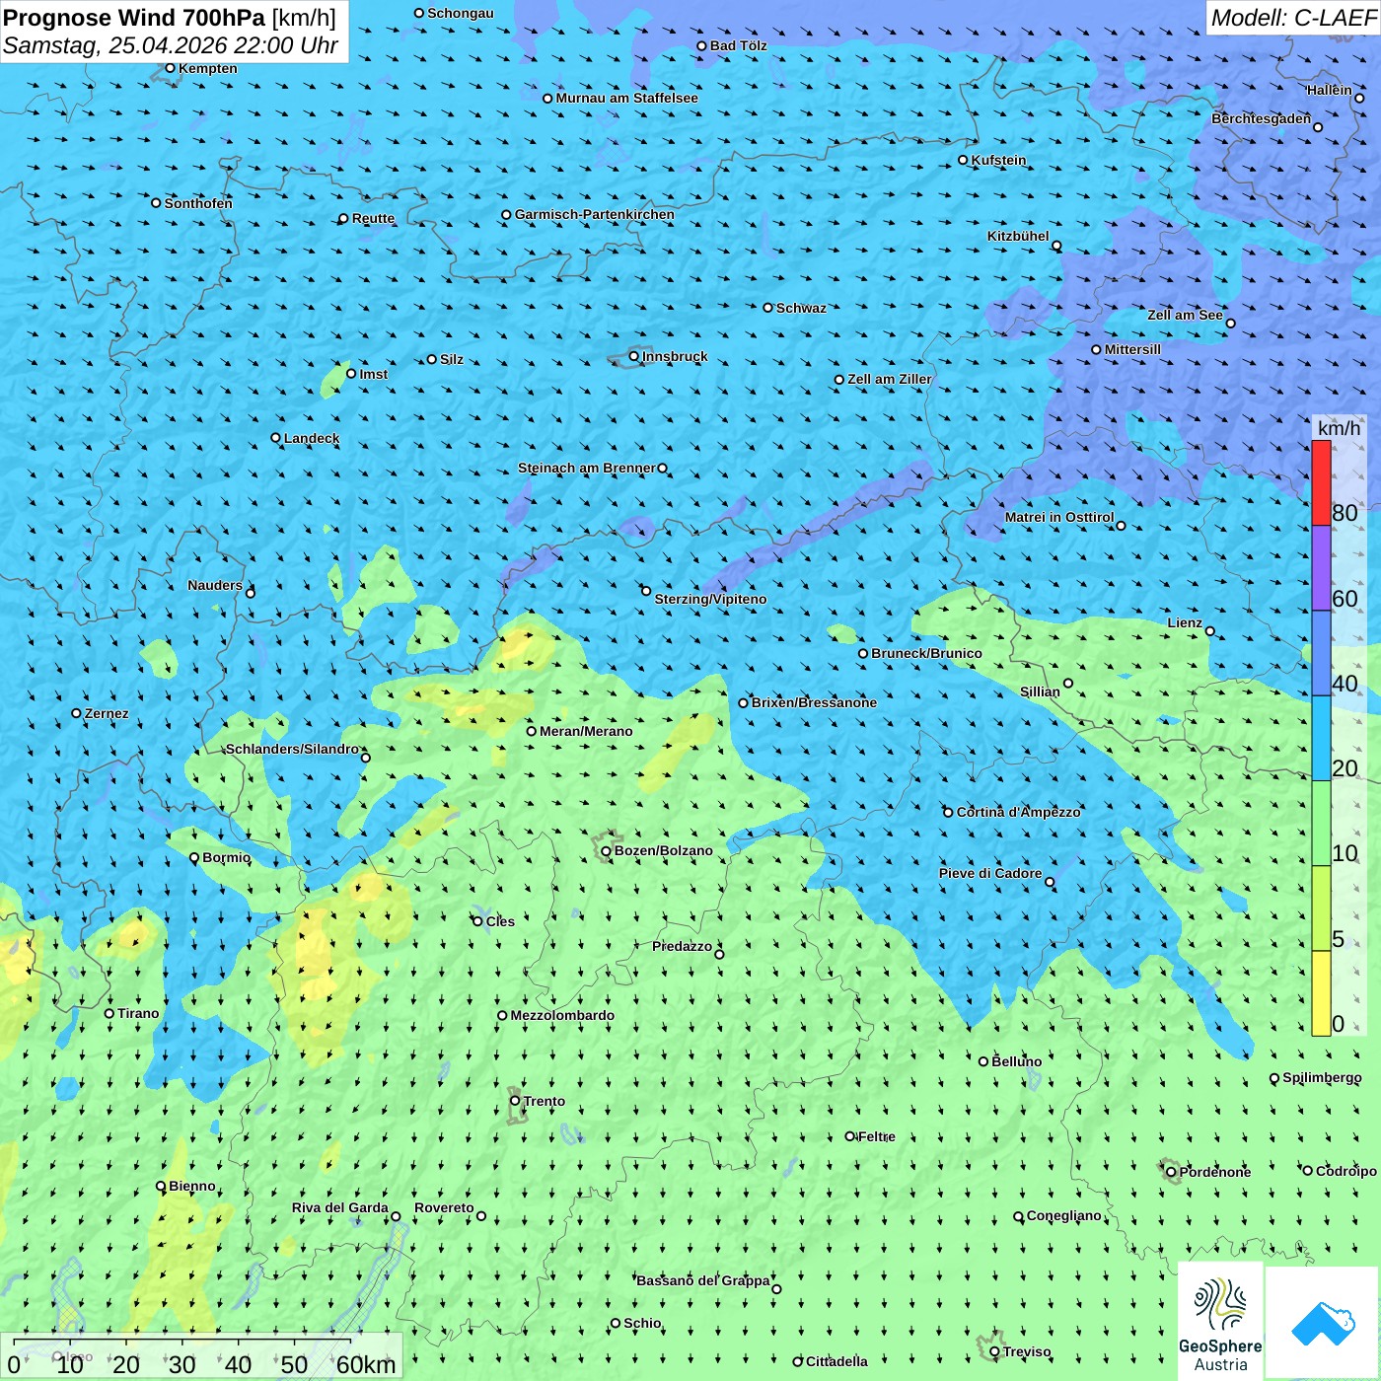Click the Pordenone city marker

1171,1172
